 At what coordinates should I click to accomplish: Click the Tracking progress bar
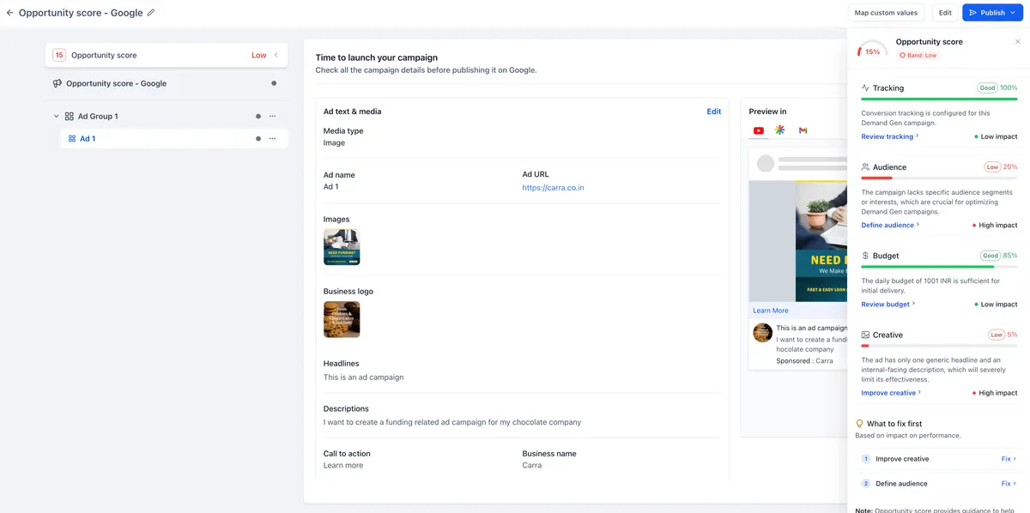[x=939, y=99]
